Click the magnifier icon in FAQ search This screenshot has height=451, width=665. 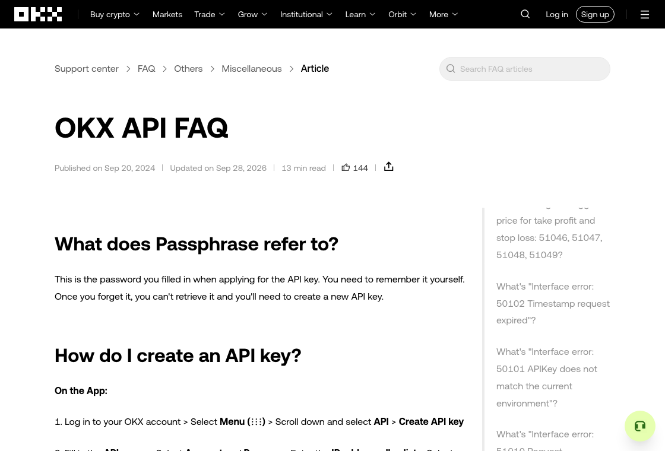451,69
